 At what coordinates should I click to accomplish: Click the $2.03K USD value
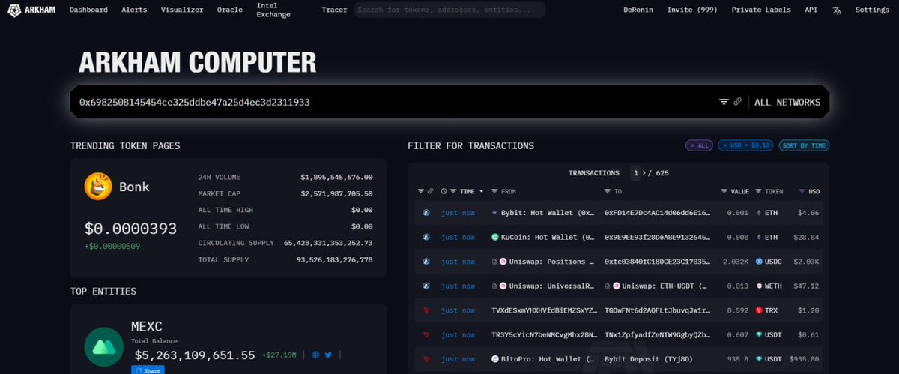coord(805,262)
